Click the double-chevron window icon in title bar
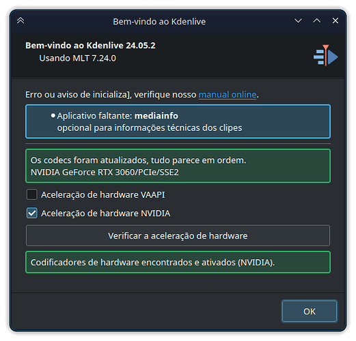The image size is (356, 341). [20, 20]
